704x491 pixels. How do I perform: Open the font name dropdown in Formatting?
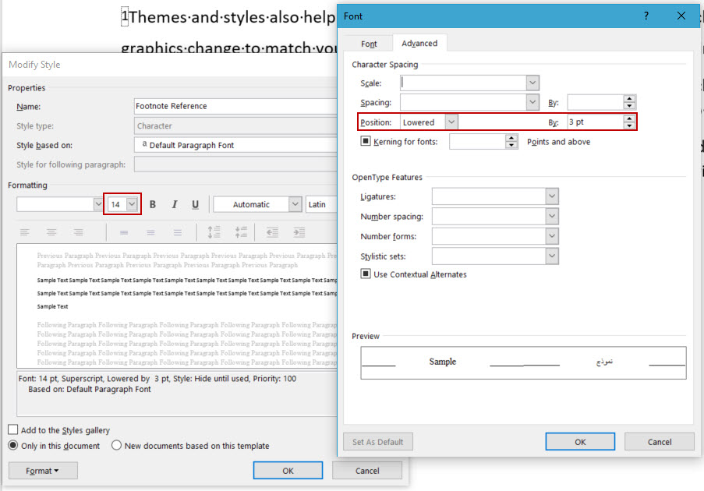pos(98,204)
